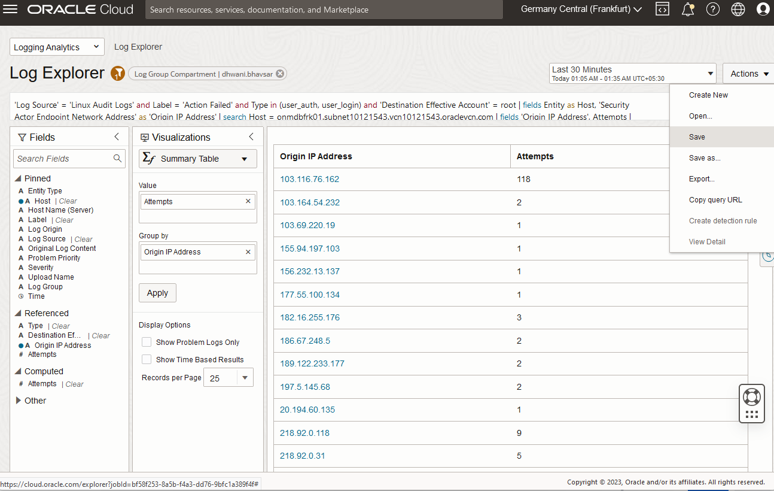Click the query editor text
Image resolution: width=774 pixels, height=491 pixels.
pyautogui.click(x=323, y=111)
